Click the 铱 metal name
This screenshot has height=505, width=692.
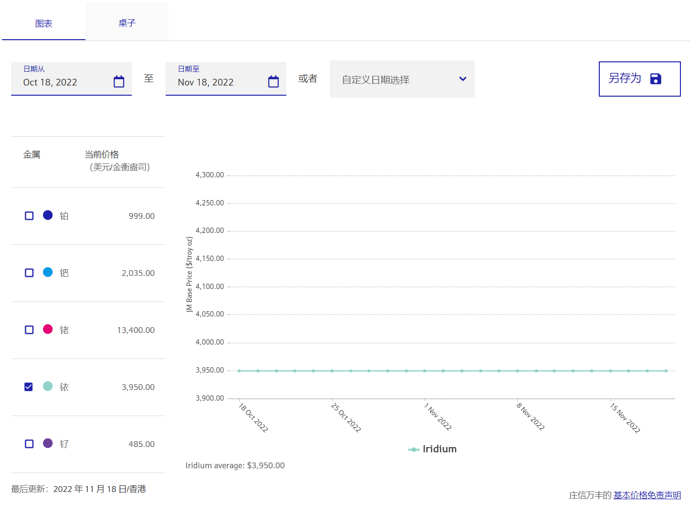point(64,387)
